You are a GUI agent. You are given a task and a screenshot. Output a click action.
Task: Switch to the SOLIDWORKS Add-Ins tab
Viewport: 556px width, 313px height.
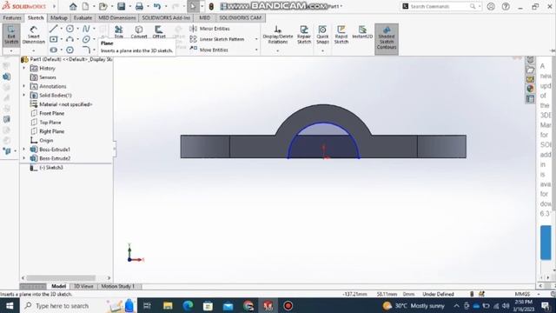[x=166, y=17]
